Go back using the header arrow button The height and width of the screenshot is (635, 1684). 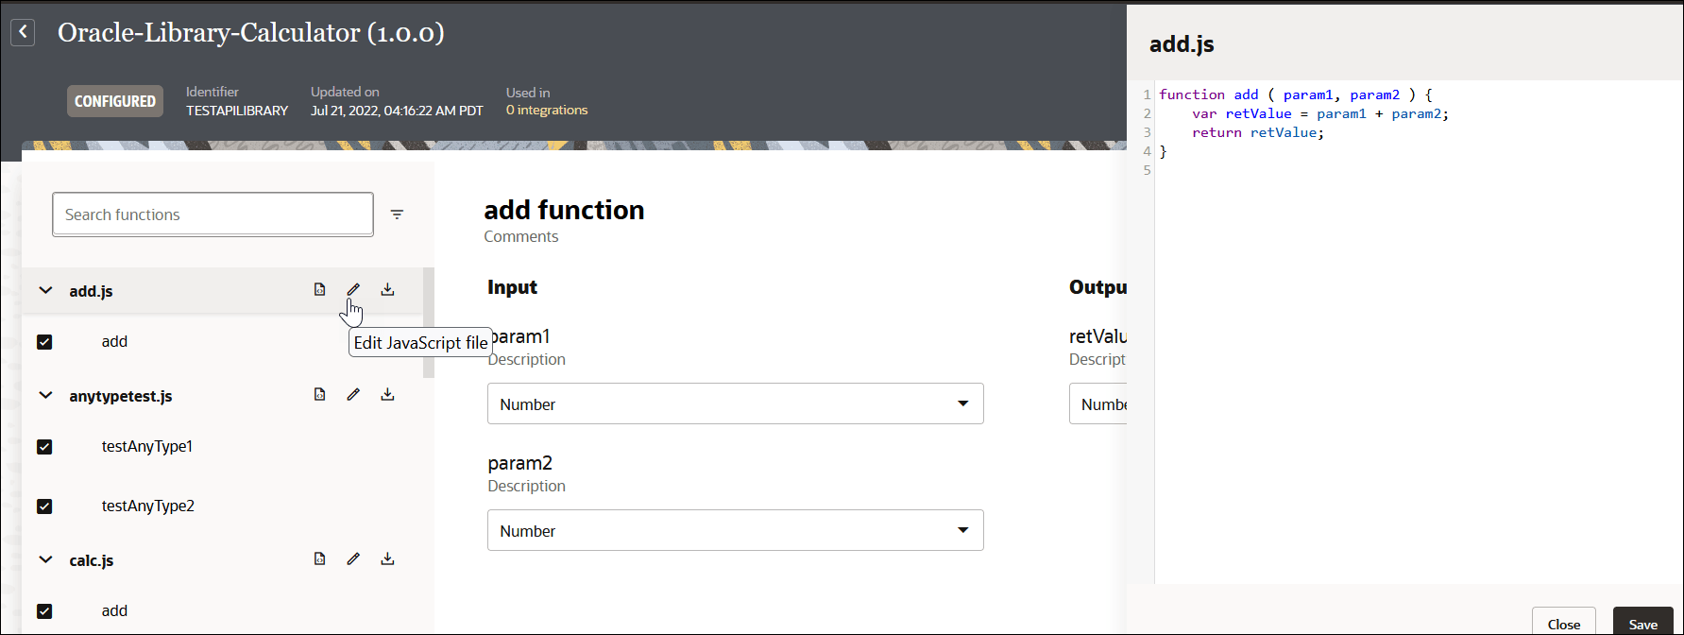point(23,32)
